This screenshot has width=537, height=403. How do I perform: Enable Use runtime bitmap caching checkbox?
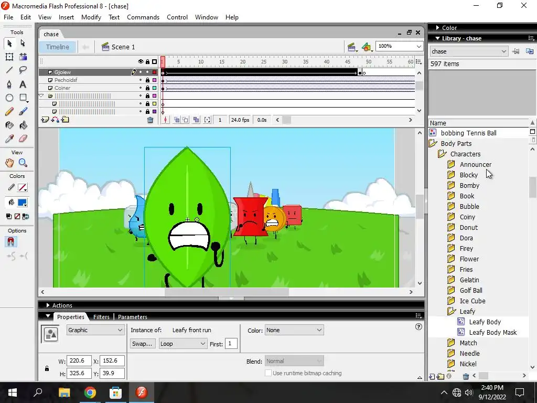pyautogui.click(x=268, y=373)
